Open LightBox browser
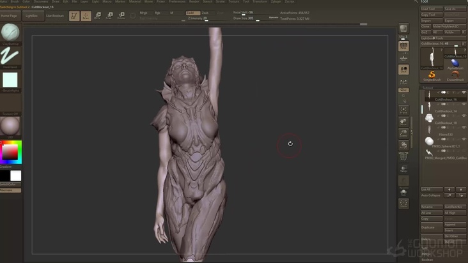This screenshot has width=468, height=263. coord(33,16)
